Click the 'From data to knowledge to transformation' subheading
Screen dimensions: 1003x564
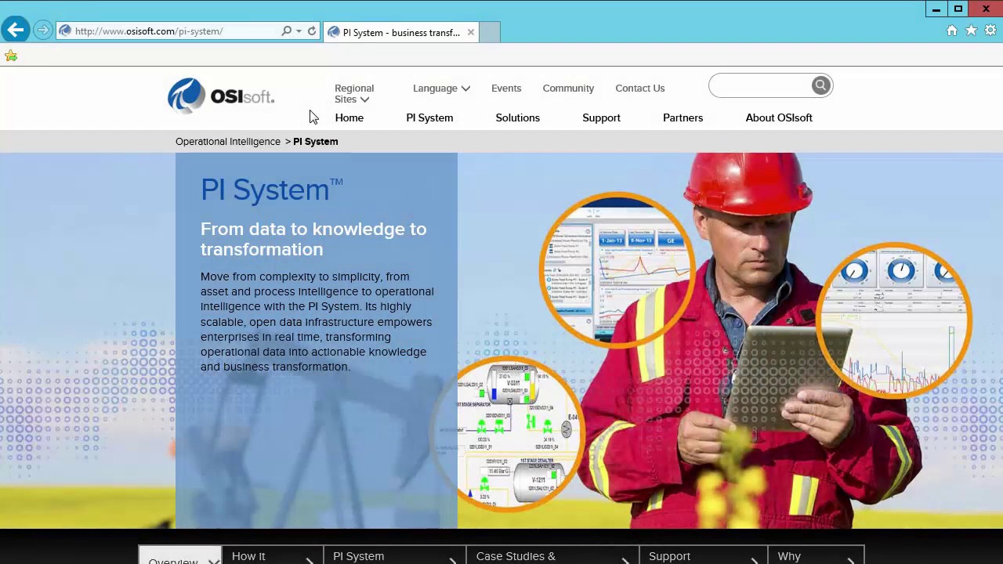(313, 239)
